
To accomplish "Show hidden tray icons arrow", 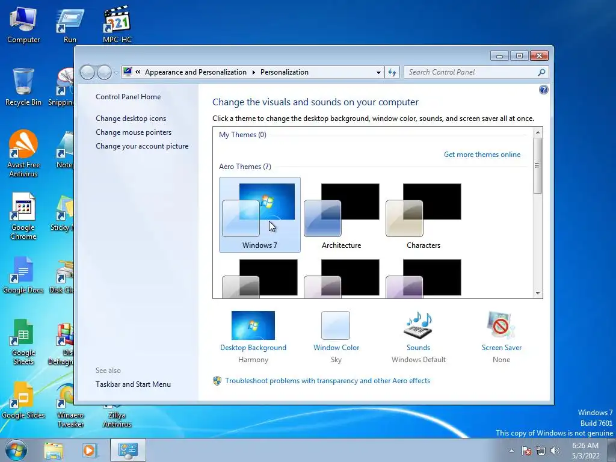I will [511, 451].
